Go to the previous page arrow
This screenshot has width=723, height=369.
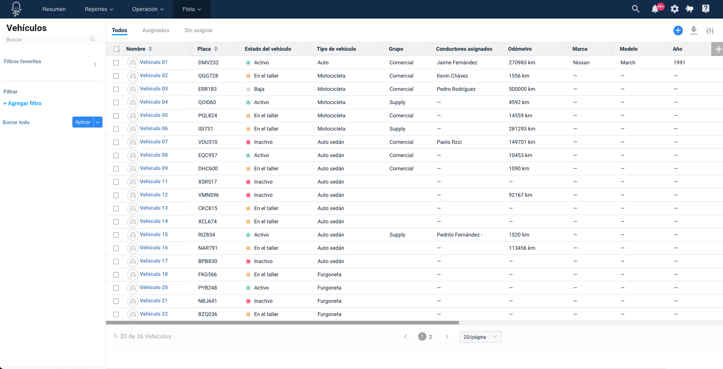pyautogui.click(x=406, y=336)
